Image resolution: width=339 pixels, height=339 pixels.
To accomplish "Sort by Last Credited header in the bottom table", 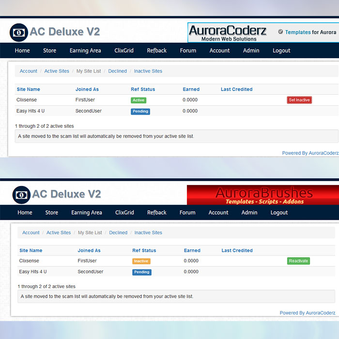I will (x=237, y=250).
